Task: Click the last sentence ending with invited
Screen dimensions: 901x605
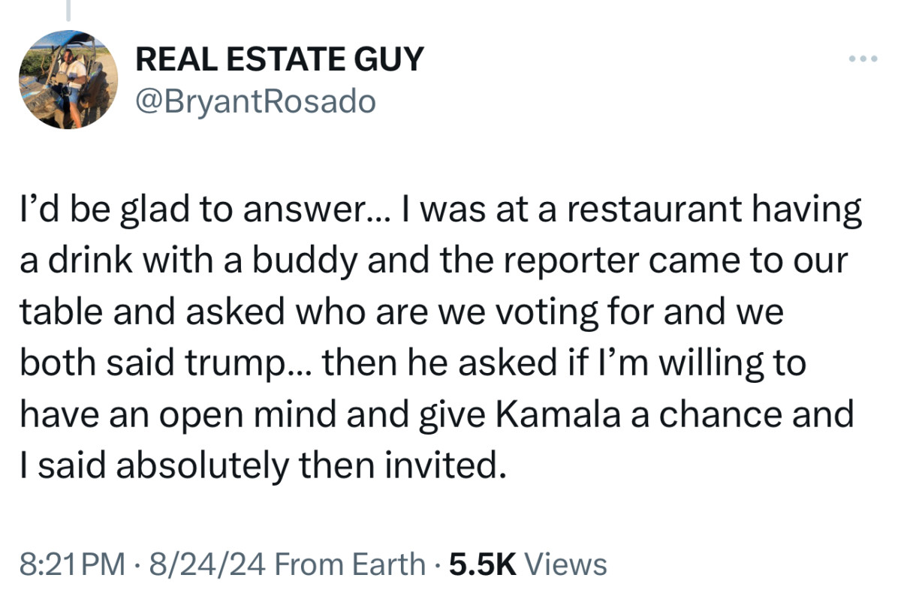Action: click(263, 465)
